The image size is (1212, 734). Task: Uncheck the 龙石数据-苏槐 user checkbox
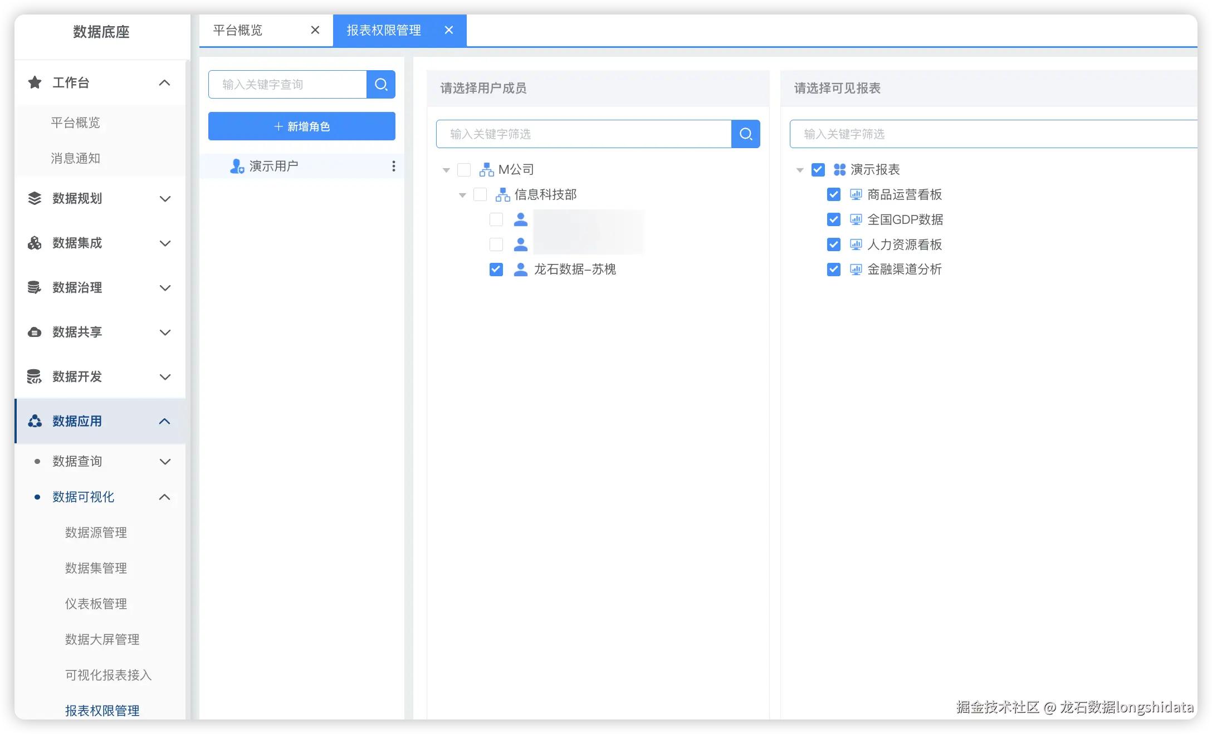496,270
